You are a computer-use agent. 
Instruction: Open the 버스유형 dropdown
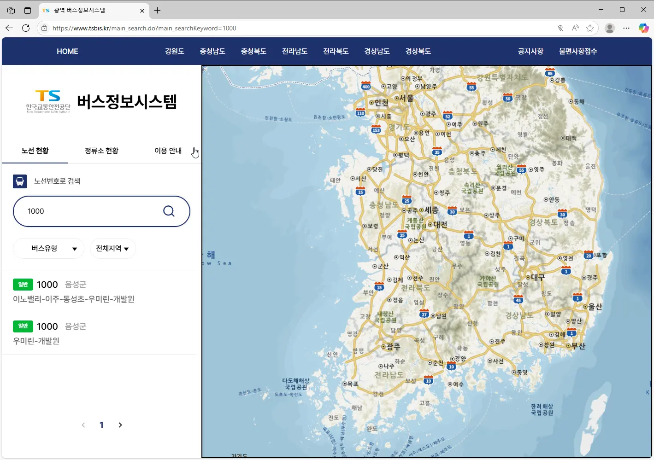pyautogui.click(x=48, y=248)
